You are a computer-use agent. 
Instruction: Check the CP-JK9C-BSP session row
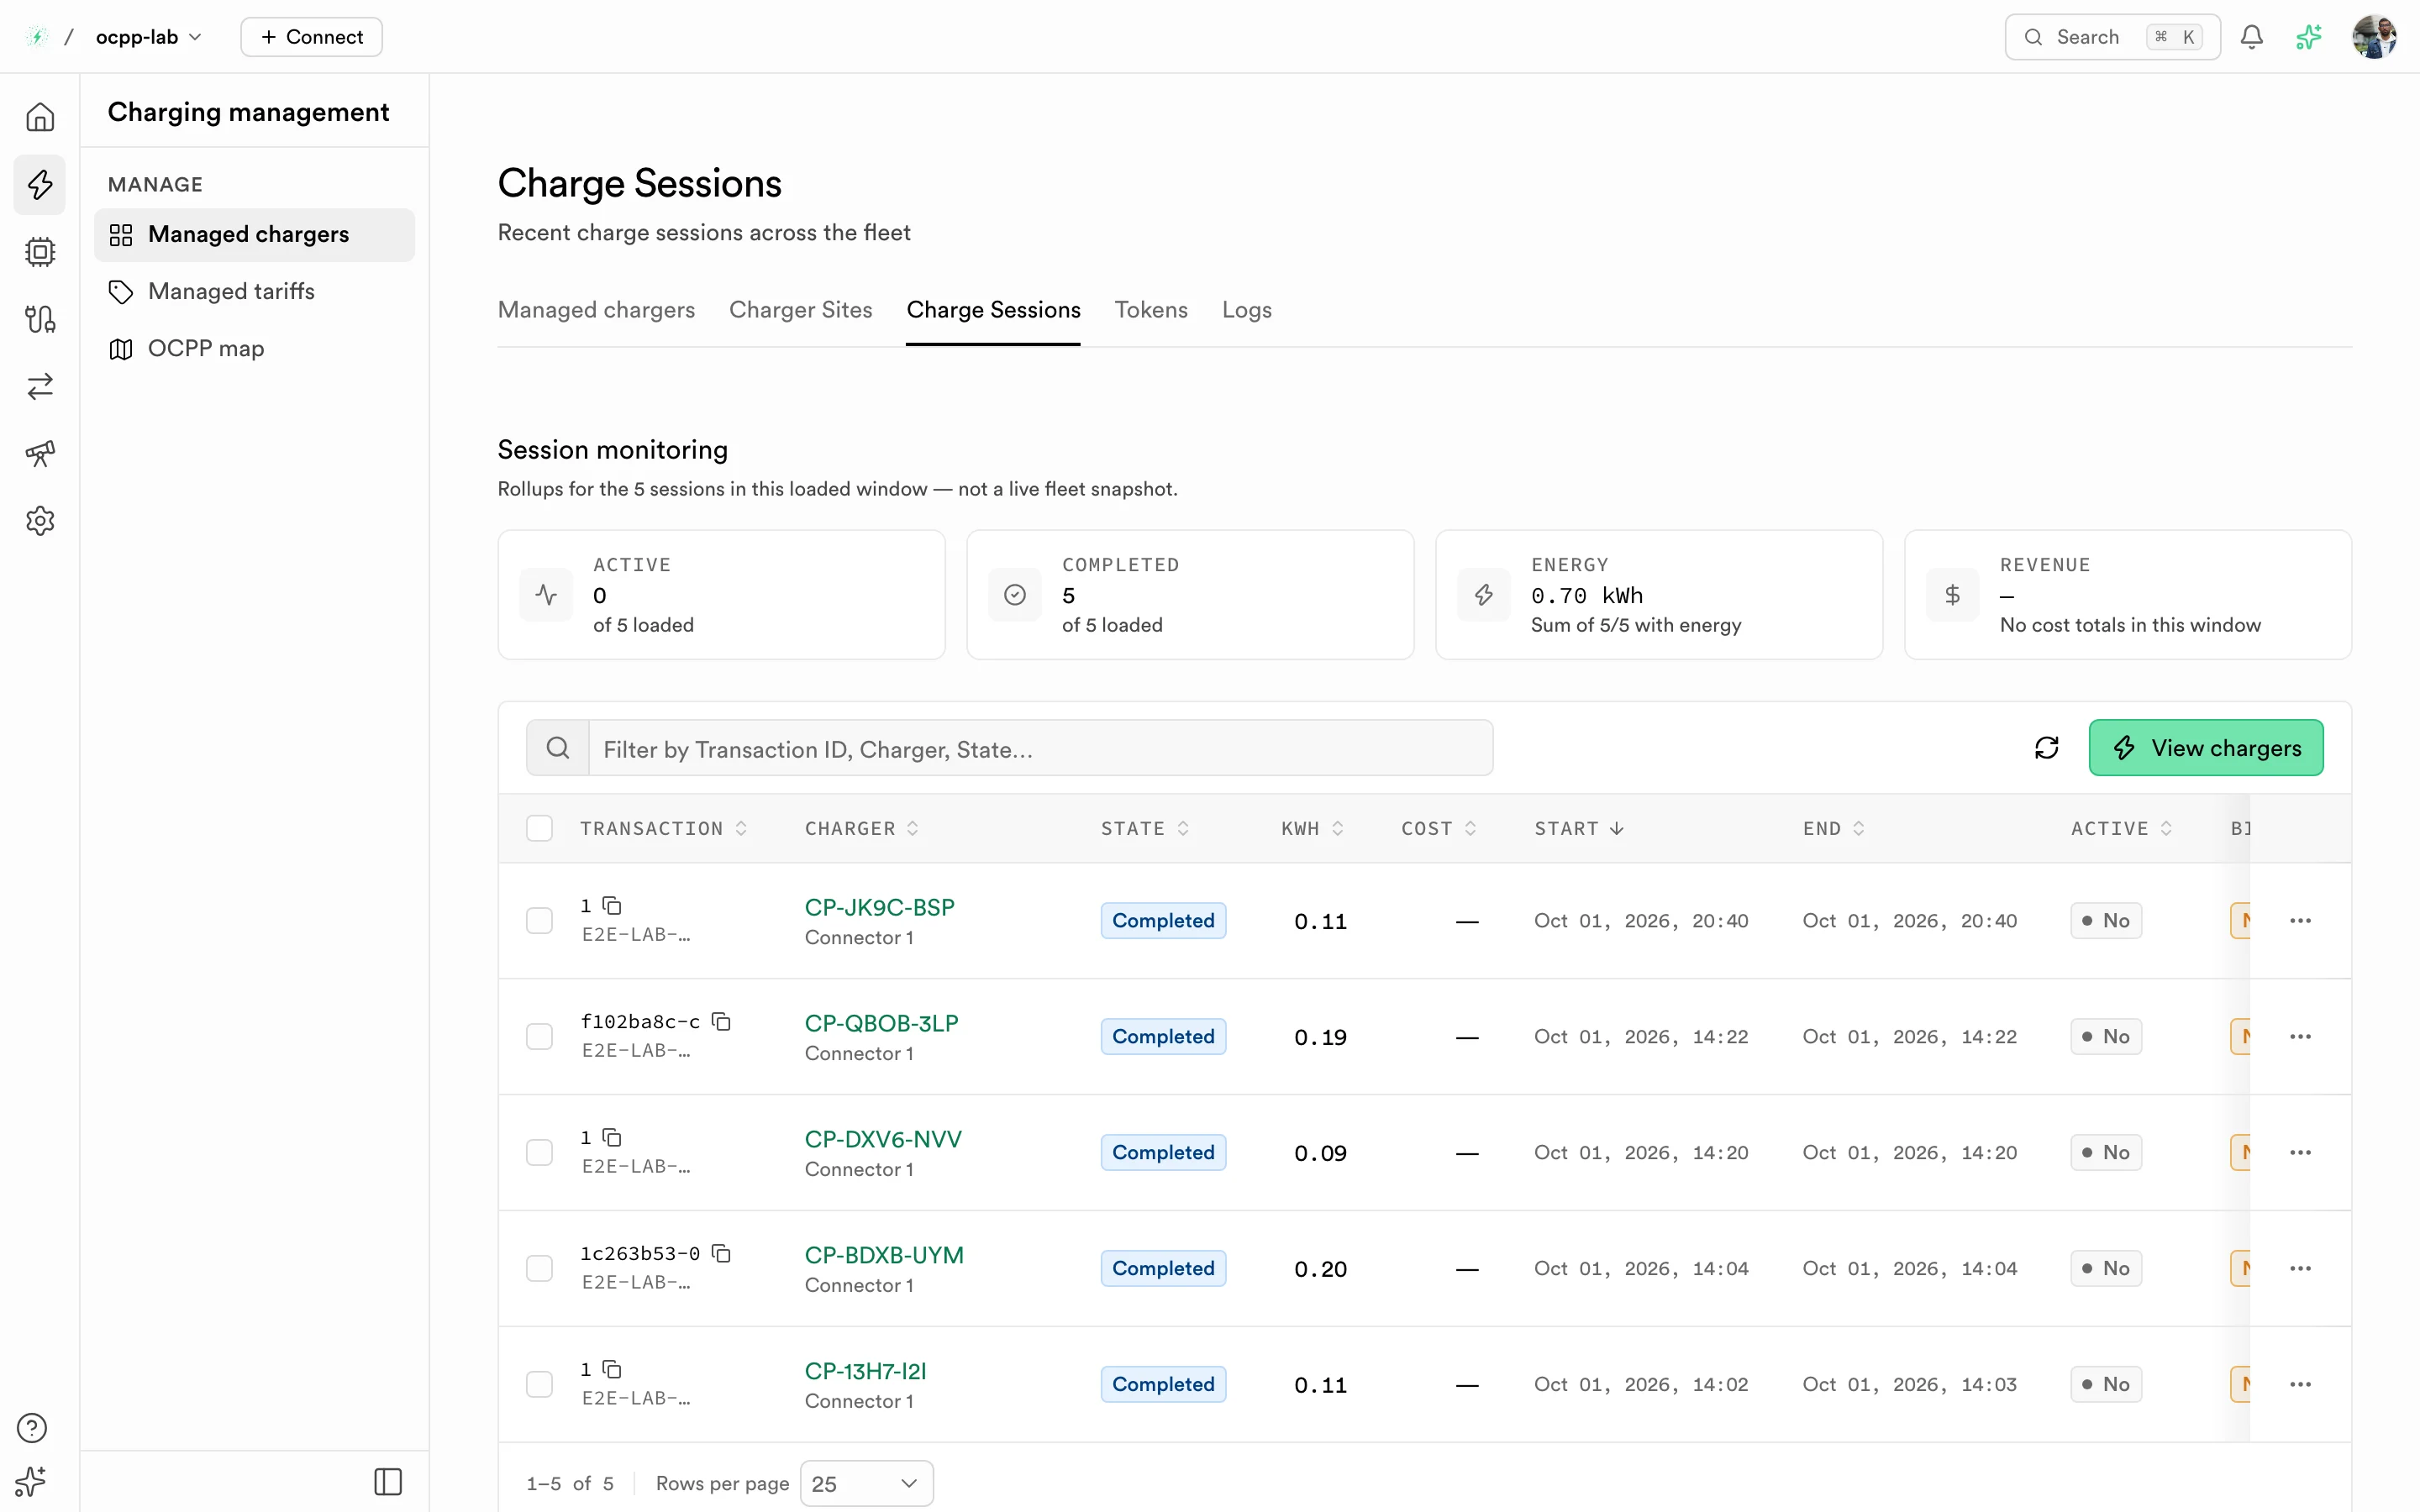[539, 920]
